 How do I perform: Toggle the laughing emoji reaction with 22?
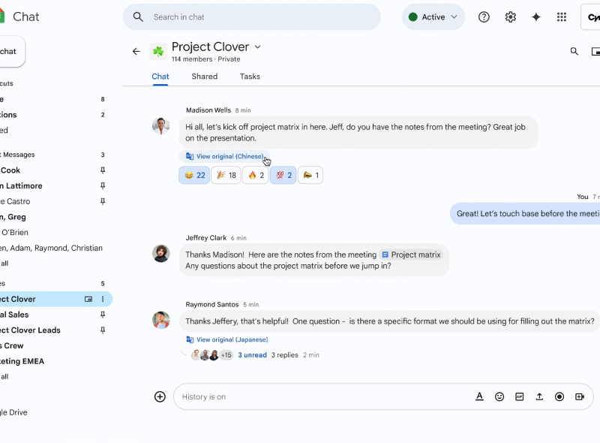tap(194, 175)
